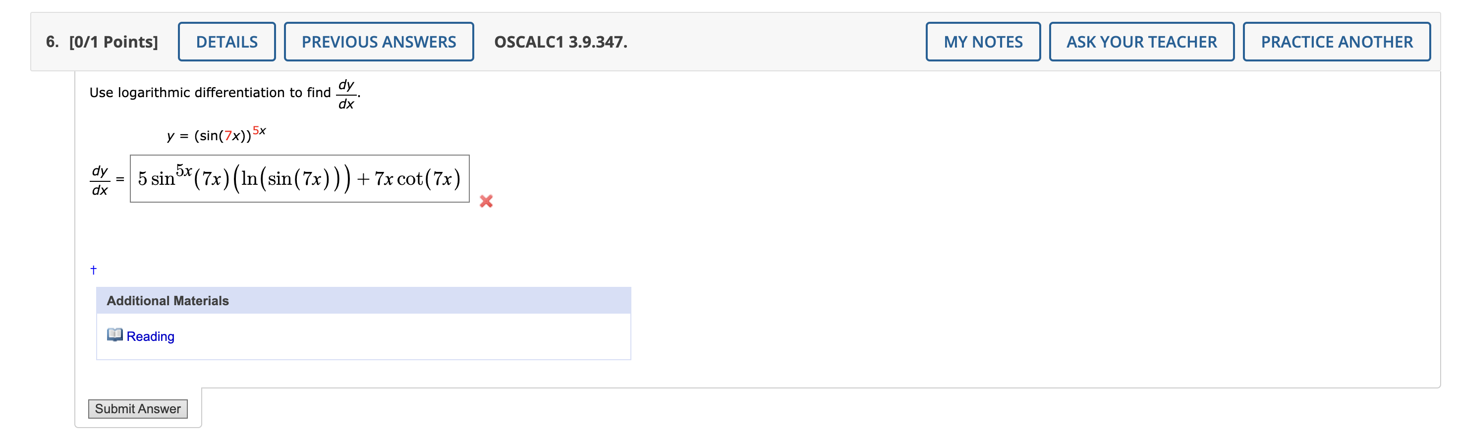Open MY NOTES for question 6
This screenshot has height=438, width=1457.
click(x=982, y=41)
